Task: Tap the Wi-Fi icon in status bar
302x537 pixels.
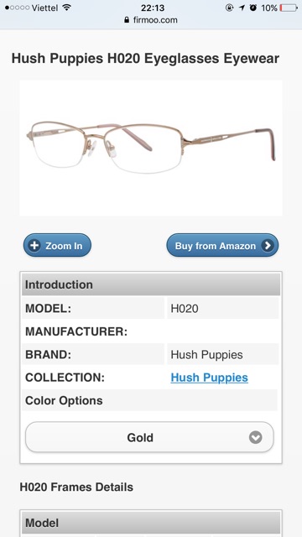Action: point(67,8)
